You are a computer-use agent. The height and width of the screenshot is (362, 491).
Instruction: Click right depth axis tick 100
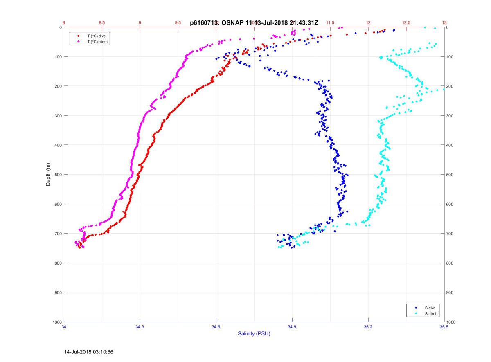tap(450, 57)
